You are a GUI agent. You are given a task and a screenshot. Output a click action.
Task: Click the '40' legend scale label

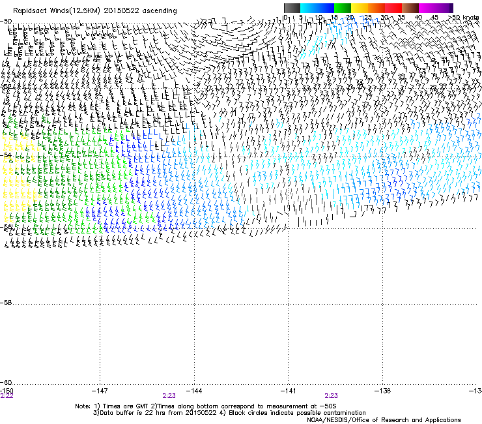[x=418, y=18]
